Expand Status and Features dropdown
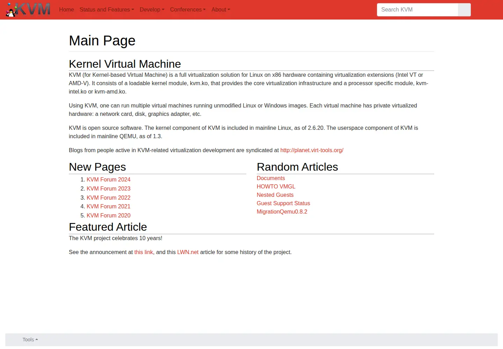The height and width of the screenshot is (349, 503). [107, 10]
